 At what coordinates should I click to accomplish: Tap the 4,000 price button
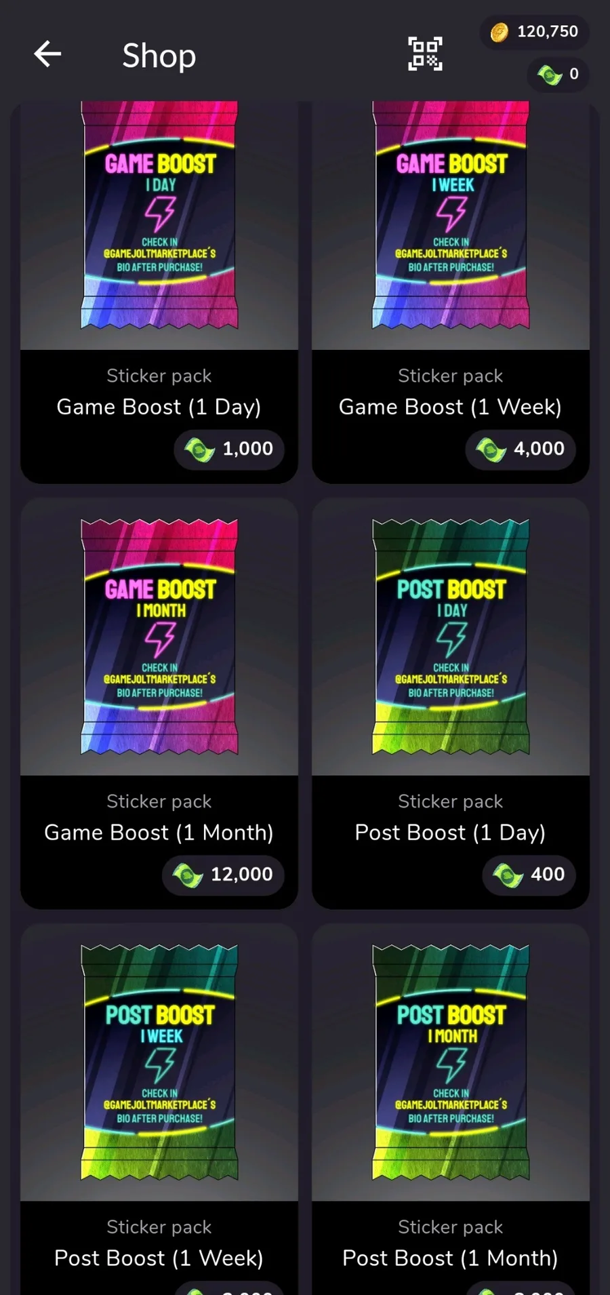[520, 449]
